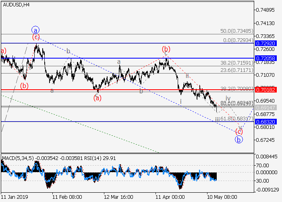
Task: Click the '12 Mar 16:00' date marker
Action: click(118, 197)
